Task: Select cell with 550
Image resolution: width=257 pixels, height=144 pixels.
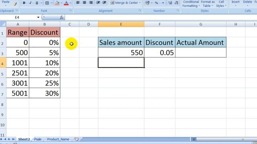Action: (121, 52)
